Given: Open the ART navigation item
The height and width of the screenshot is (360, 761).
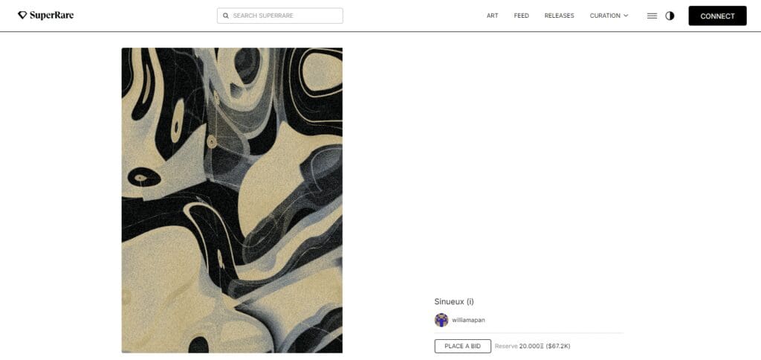Looking at the screenshot, I should tap(492, 16).
